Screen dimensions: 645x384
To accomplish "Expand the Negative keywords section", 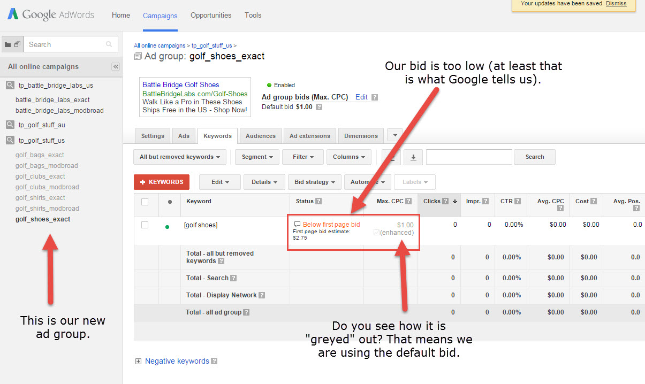I will (x=138, y=362).
